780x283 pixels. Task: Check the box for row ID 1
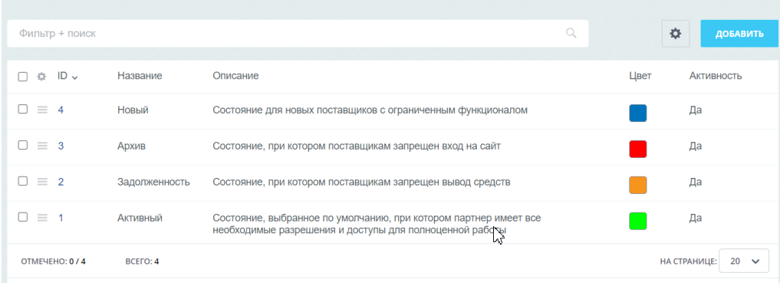click(23, 217)
